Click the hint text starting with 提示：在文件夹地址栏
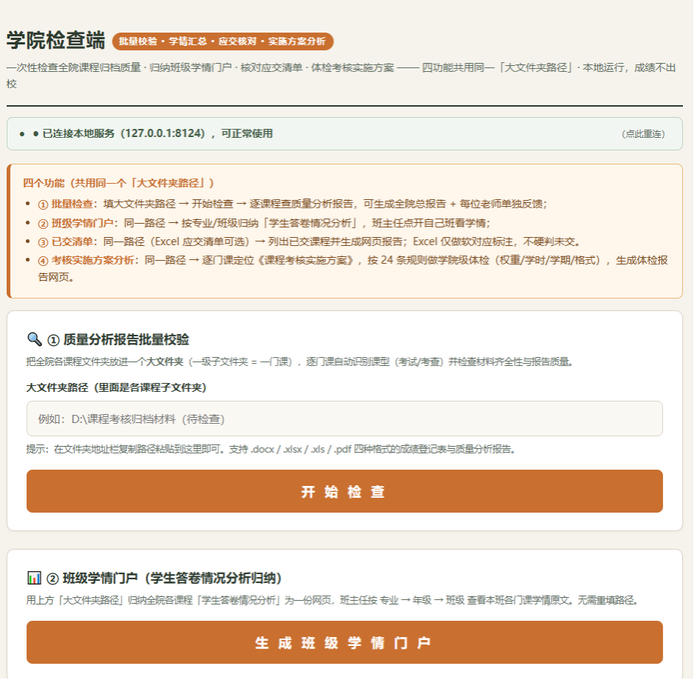 pos(271,449)
